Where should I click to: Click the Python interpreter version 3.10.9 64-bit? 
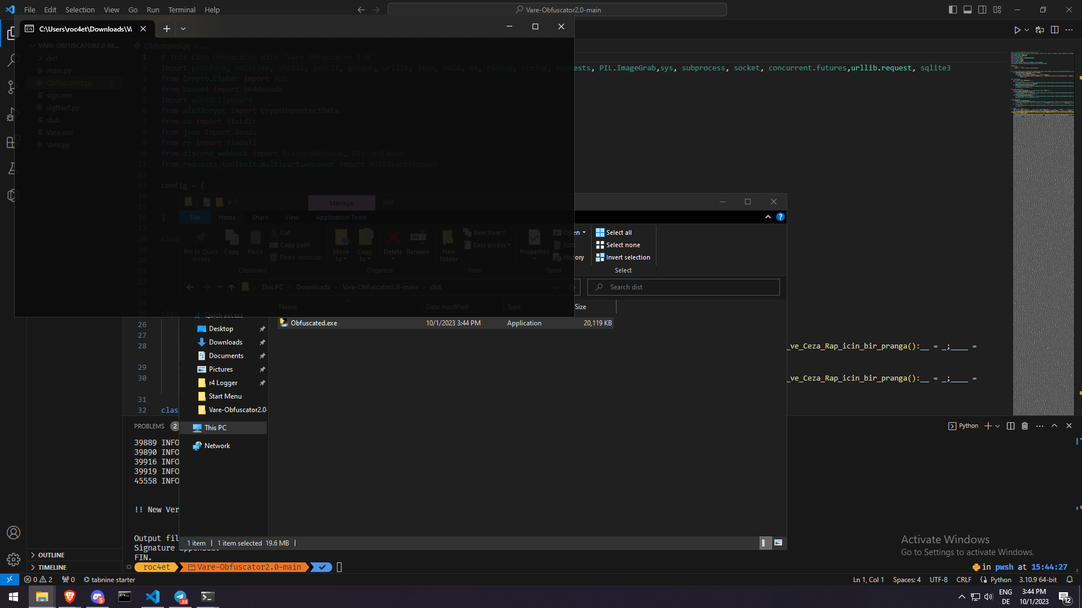[1037, 579]
